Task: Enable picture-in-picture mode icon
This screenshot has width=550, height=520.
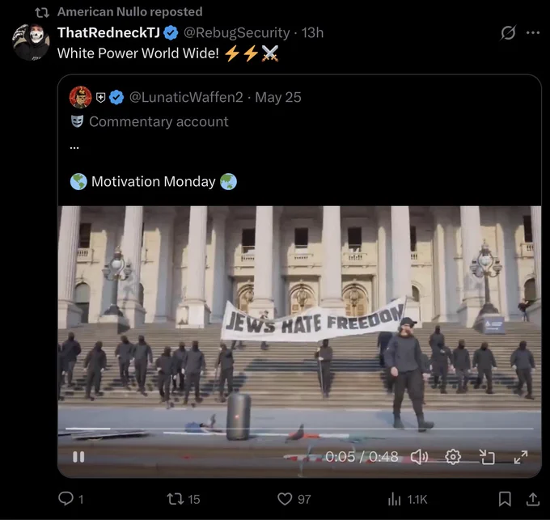Action: tap(487, 457)
